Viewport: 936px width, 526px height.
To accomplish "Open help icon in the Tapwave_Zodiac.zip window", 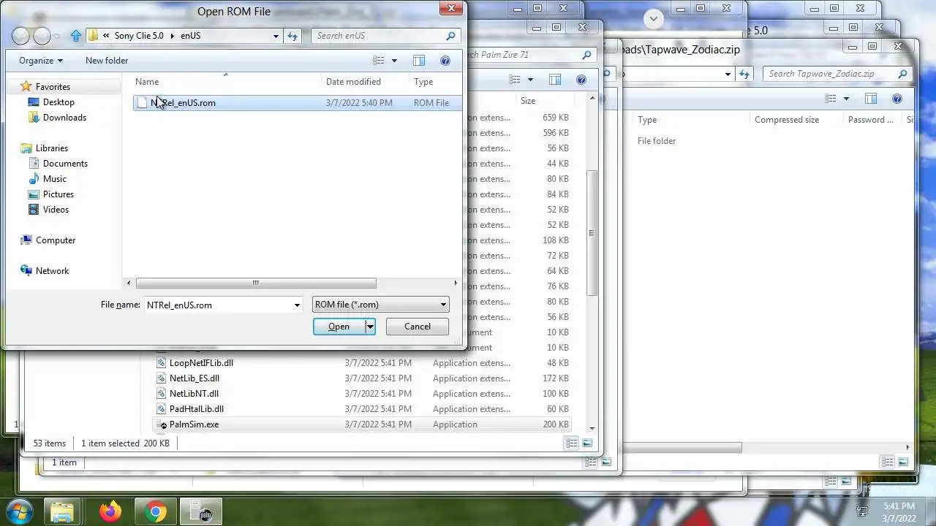I will [x=897, y=99].
